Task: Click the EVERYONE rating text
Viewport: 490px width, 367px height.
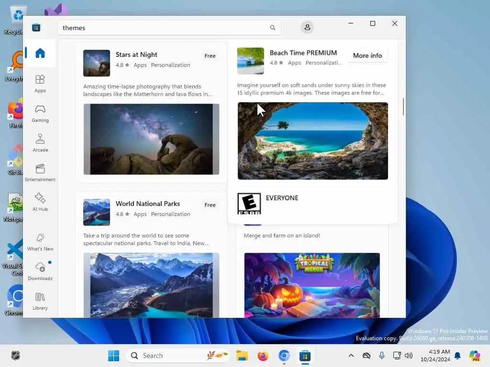Action: pyautogui.click(x=282, y=198)
